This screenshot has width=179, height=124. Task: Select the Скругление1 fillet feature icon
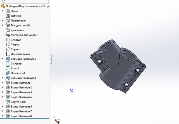coord(8,102)
